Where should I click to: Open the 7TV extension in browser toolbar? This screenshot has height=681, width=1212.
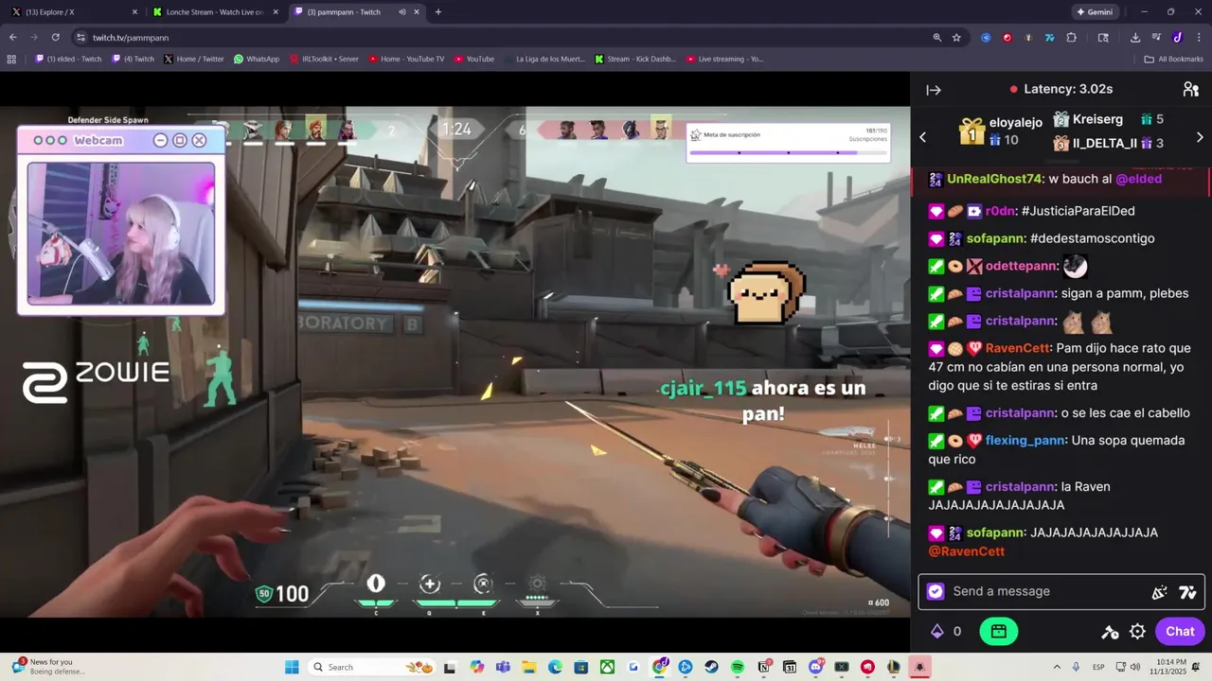tap(1050, 37)
